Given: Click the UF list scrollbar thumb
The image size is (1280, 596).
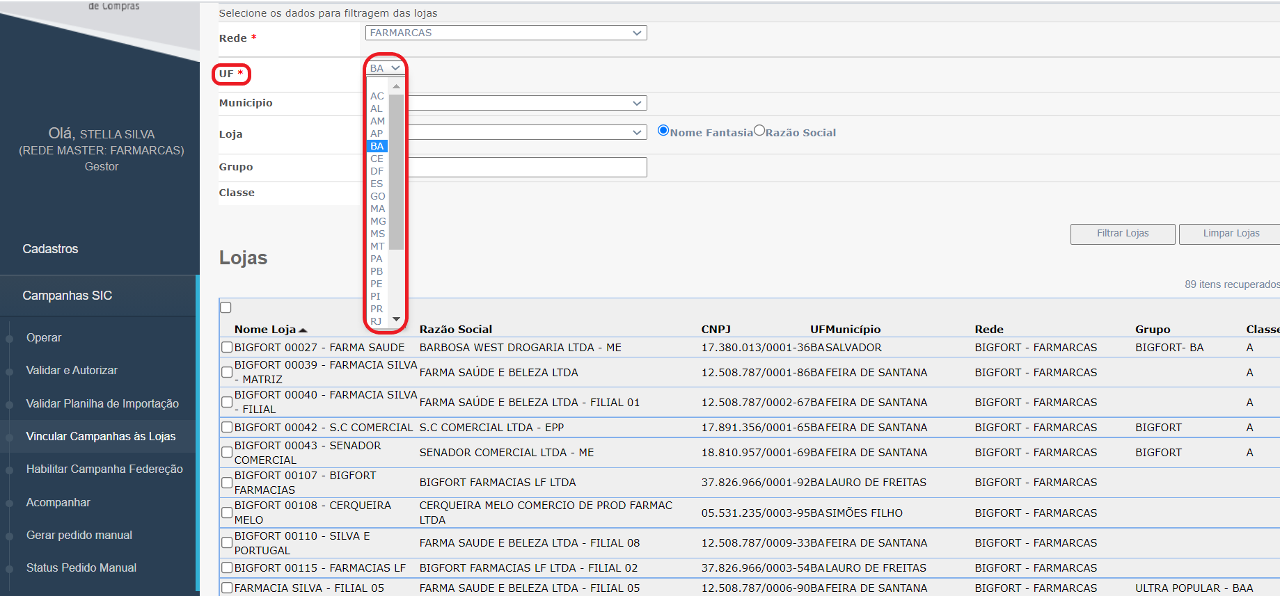Looking at the screenshot, I should point(396,170).
